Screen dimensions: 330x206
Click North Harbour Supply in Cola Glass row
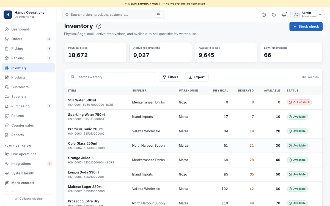pyautogui.click(x=149, y=146)
